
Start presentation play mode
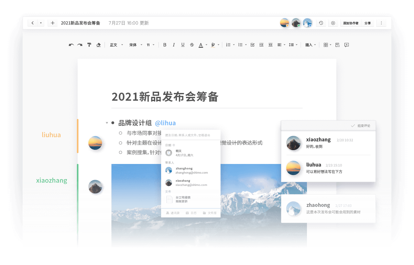click(333, 23)
